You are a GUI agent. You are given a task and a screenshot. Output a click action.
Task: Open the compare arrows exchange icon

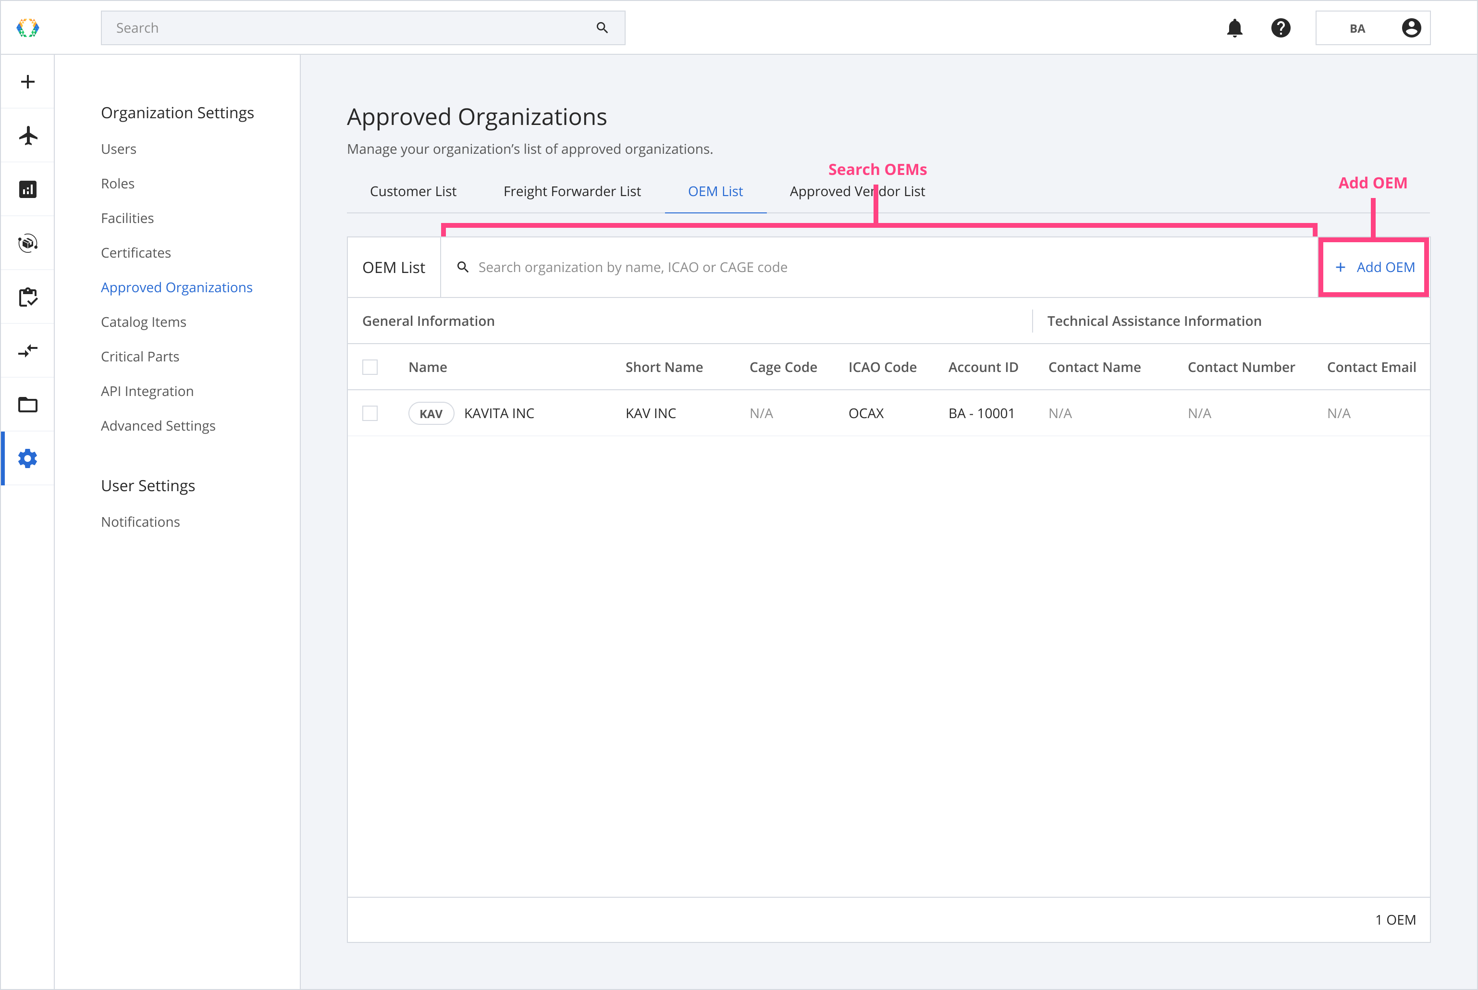pyautogui.click(x=28, y=350)
